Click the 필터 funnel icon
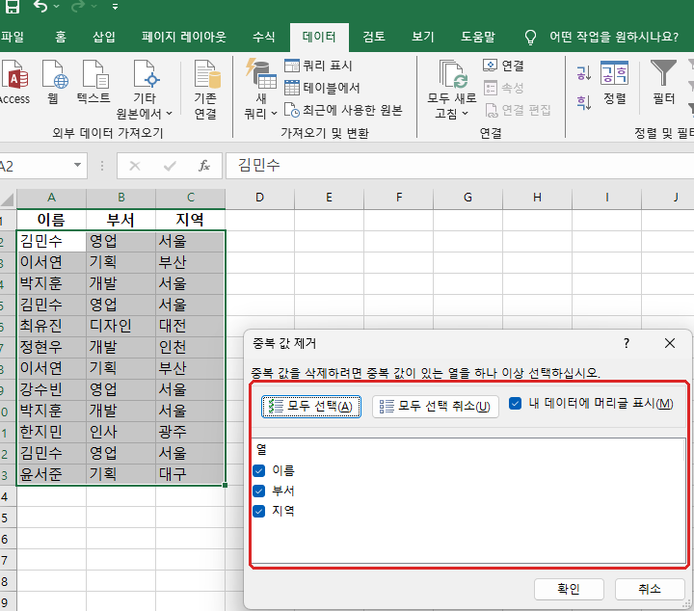Viewport: 694px width, 611px height. (663, 83)
